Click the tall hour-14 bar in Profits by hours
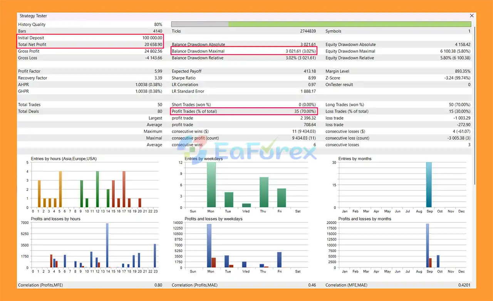Screen dimensions: 493x301 click(107, 245)
